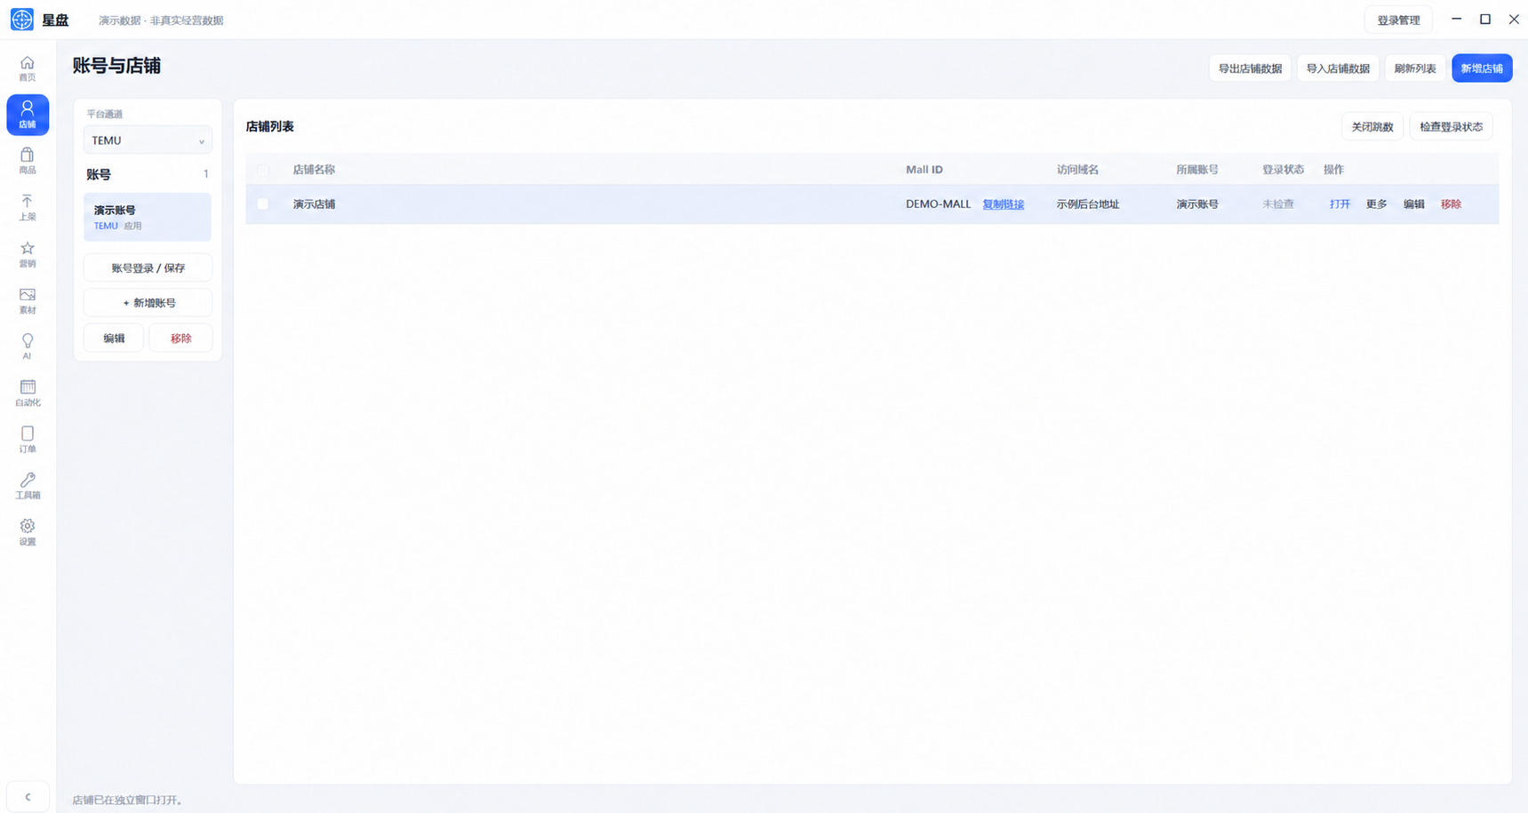Click the 未检查 login status cell
This screenshot has height=813, width=1528.
(1278, 204)
